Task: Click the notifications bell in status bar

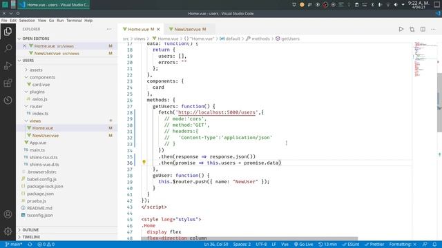Action: coord(434,245)
